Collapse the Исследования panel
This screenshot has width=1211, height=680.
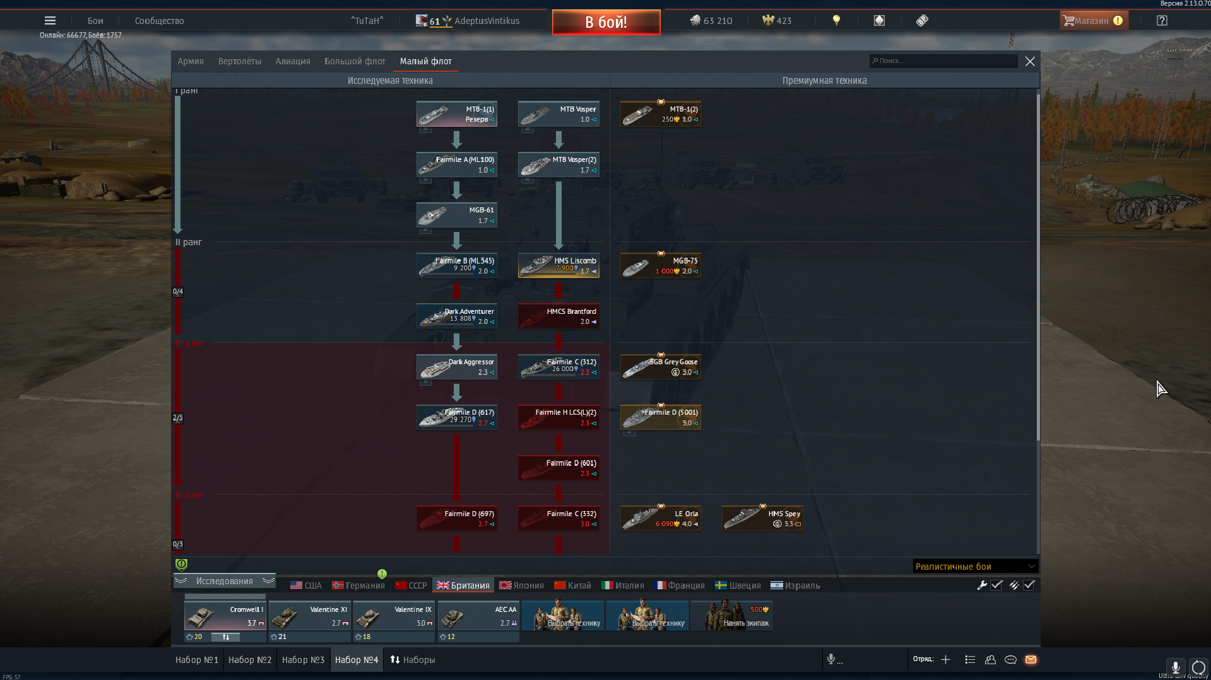[x=224, y=580]
